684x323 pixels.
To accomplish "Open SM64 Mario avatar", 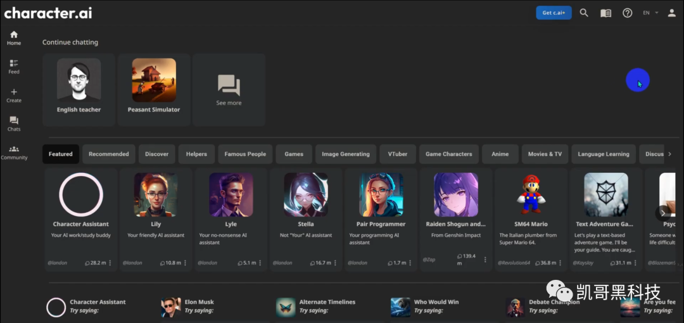I will click(x=531, y=194).
